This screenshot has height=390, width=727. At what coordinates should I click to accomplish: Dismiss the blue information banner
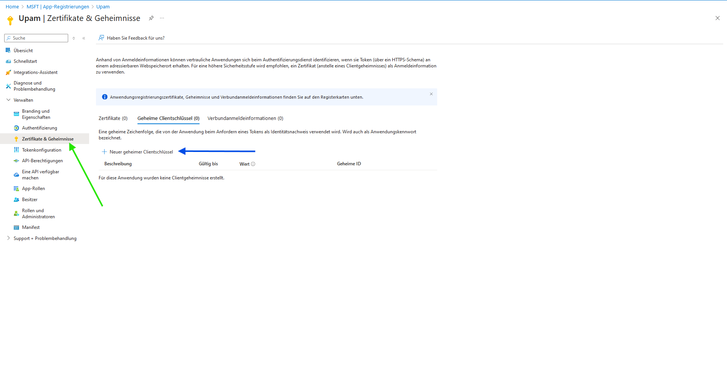click(x=431, y=94)
